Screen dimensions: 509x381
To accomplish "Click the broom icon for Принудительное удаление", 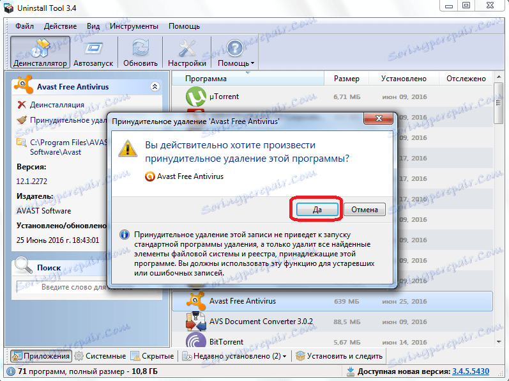I will click(22, 120).
